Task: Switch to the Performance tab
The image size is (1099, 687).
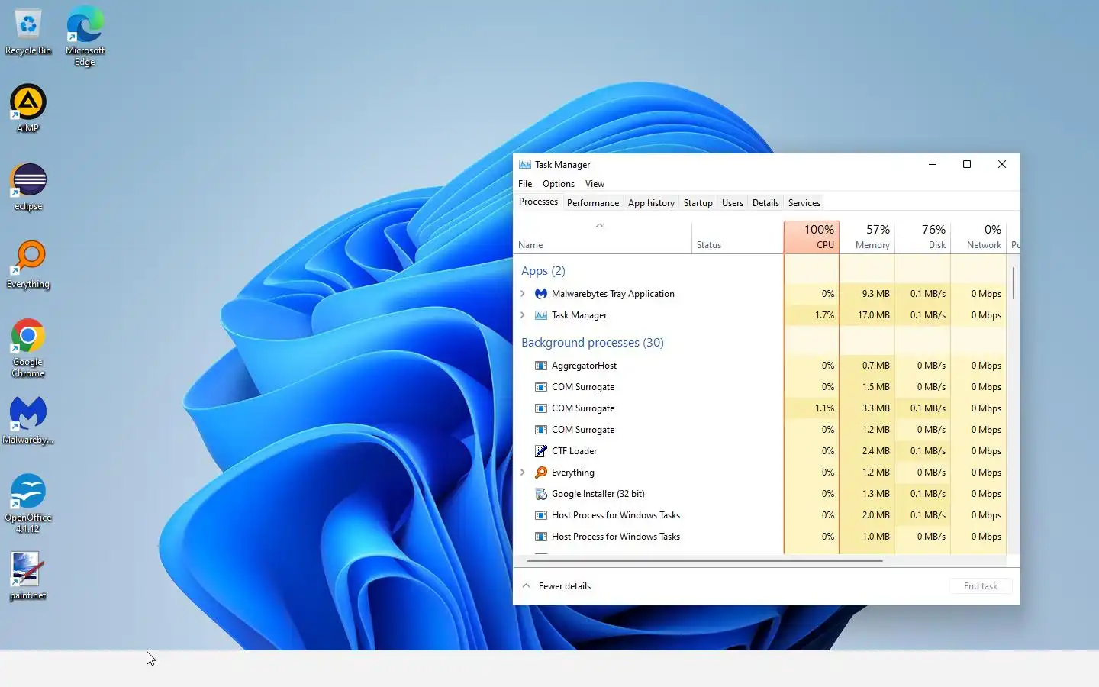Action: pos(593,203)
